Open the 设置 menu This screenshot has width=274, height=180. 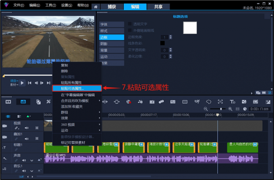tap(66, 5)
